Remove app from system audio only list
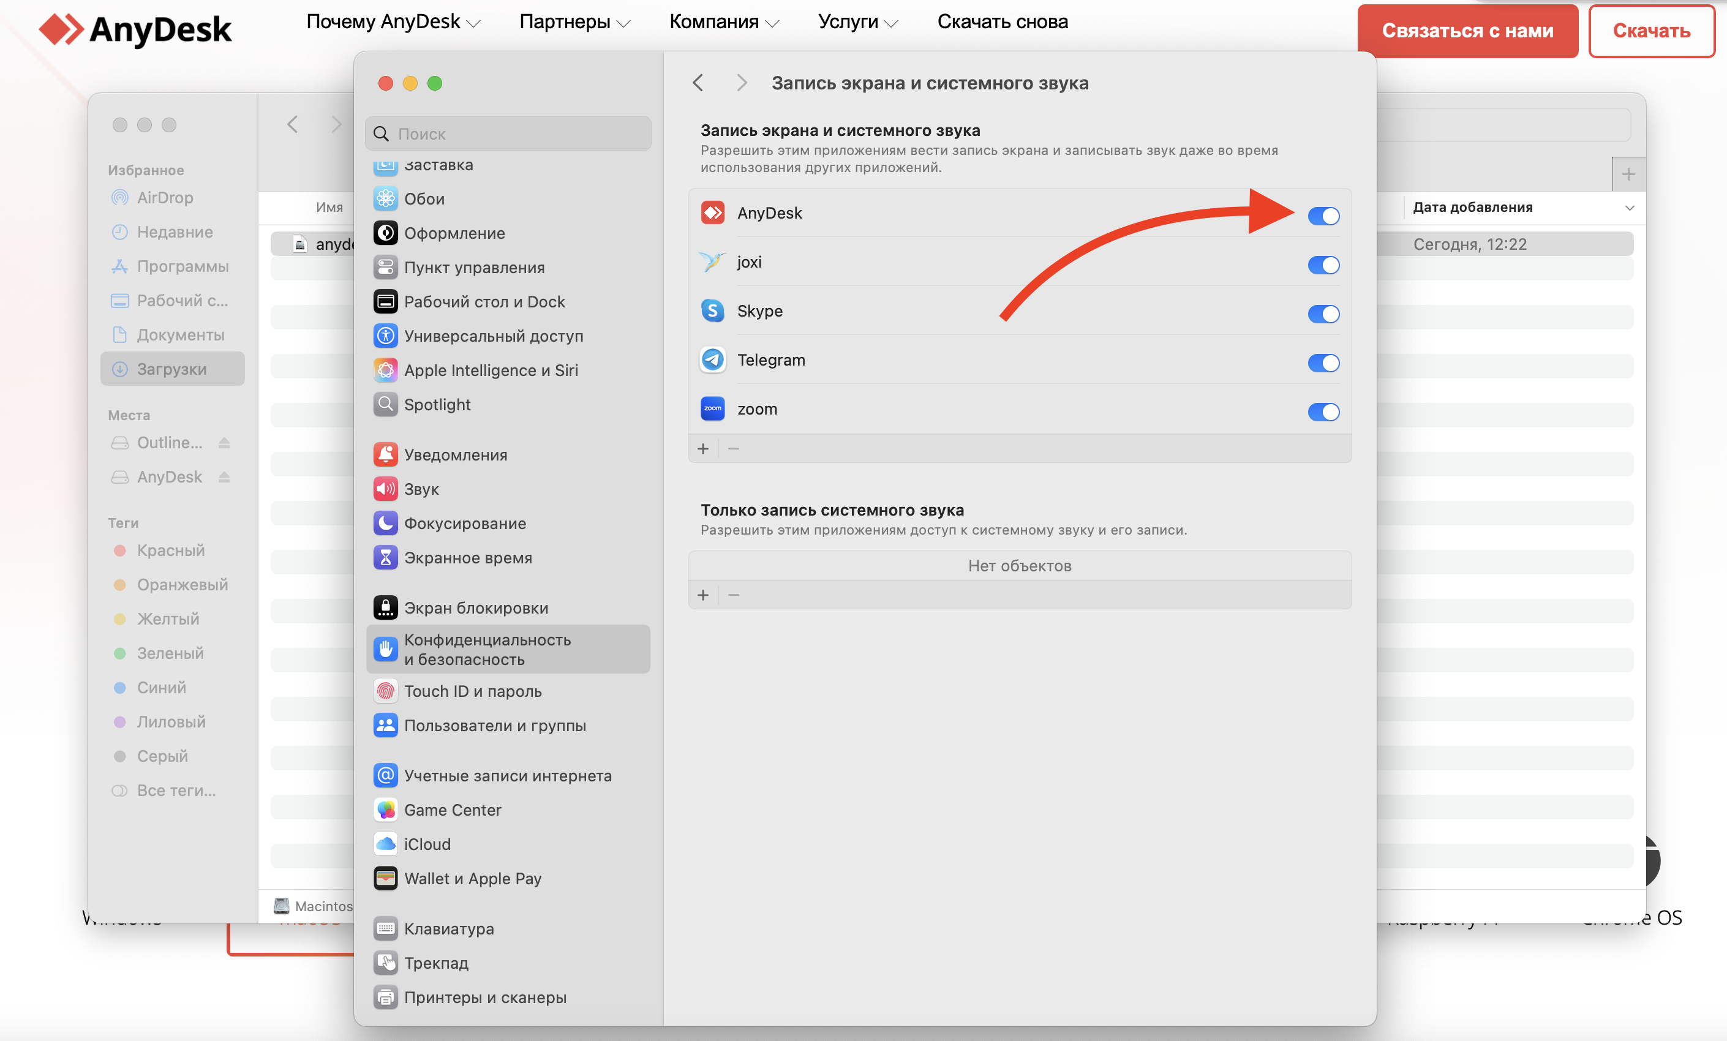This screenshot has width=1727, height=1041. (x=734, y=595)
